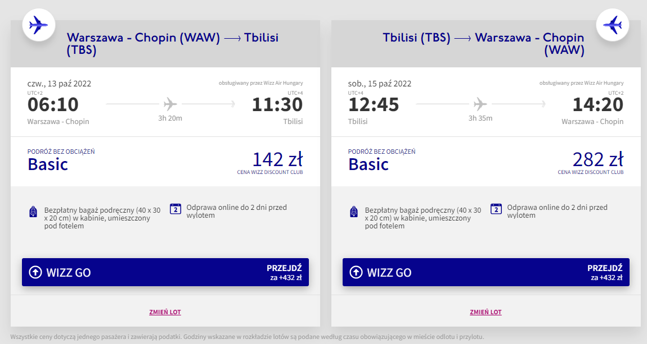Click the return flight airplane badge icon
The image size is (647, 344).
tap(612, 25)
